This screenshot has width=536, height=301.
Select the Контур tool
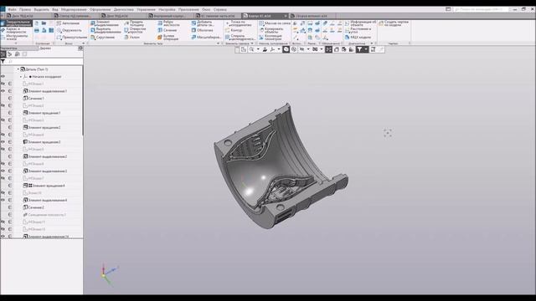click(234, 30)
